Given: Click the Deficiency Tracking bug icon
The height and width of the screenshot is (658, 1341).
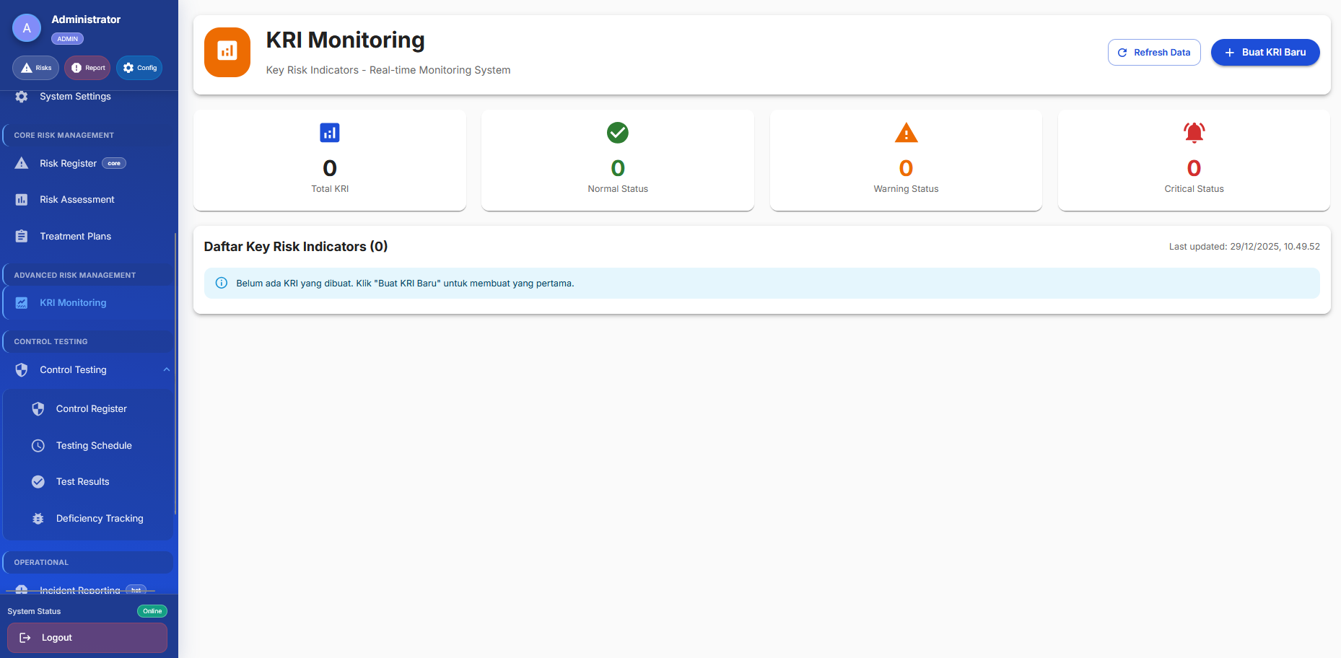Looking at the screenshot, I should click(x=38, y=519).
